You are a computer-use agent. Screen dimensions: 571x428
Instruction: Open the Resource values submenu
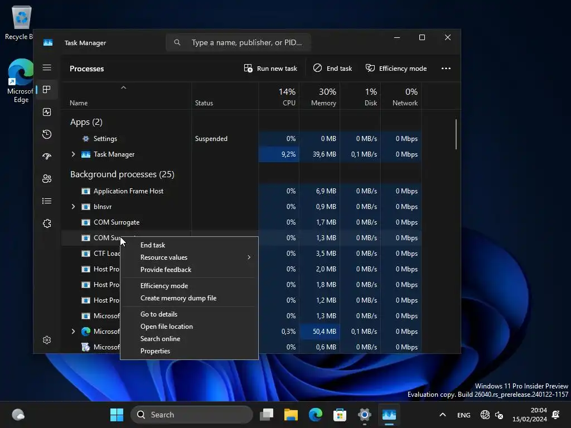tap(189, 257)
